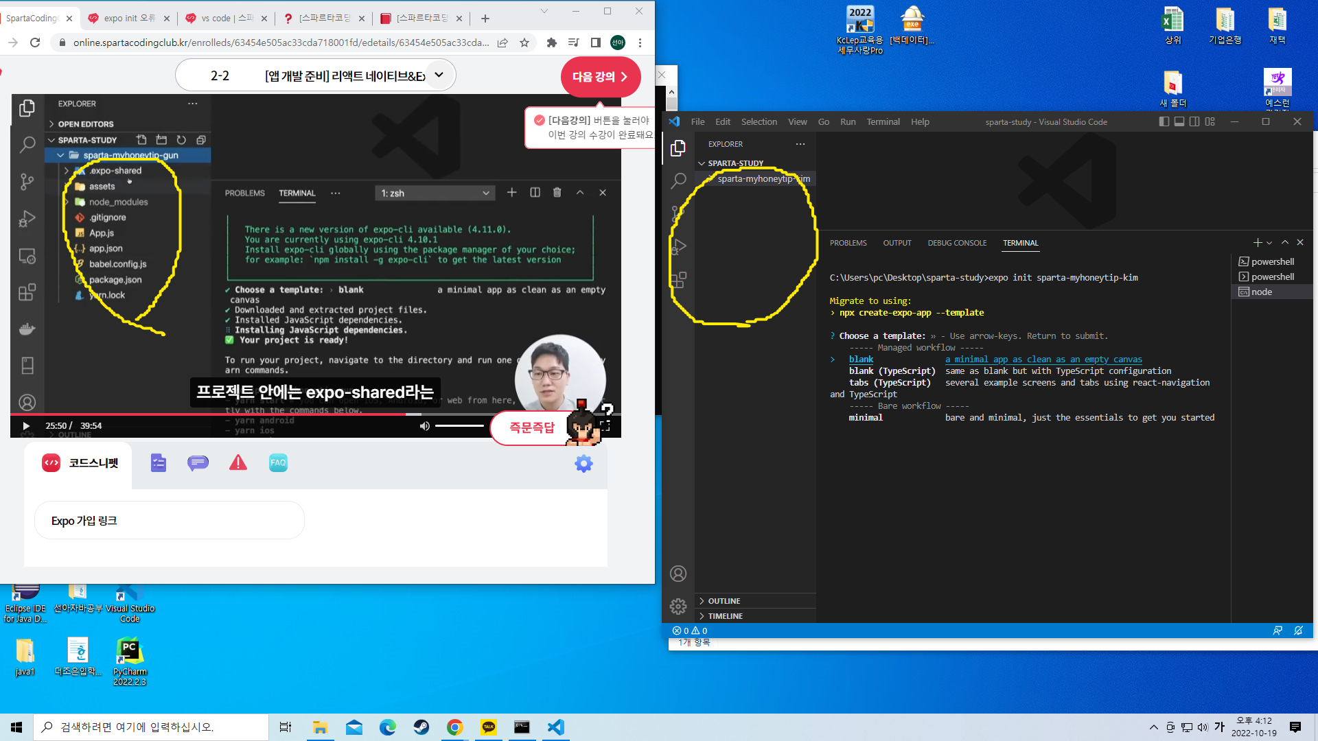Open Task View on the taskbar
Screen dimensions: 1318x741
286,727
